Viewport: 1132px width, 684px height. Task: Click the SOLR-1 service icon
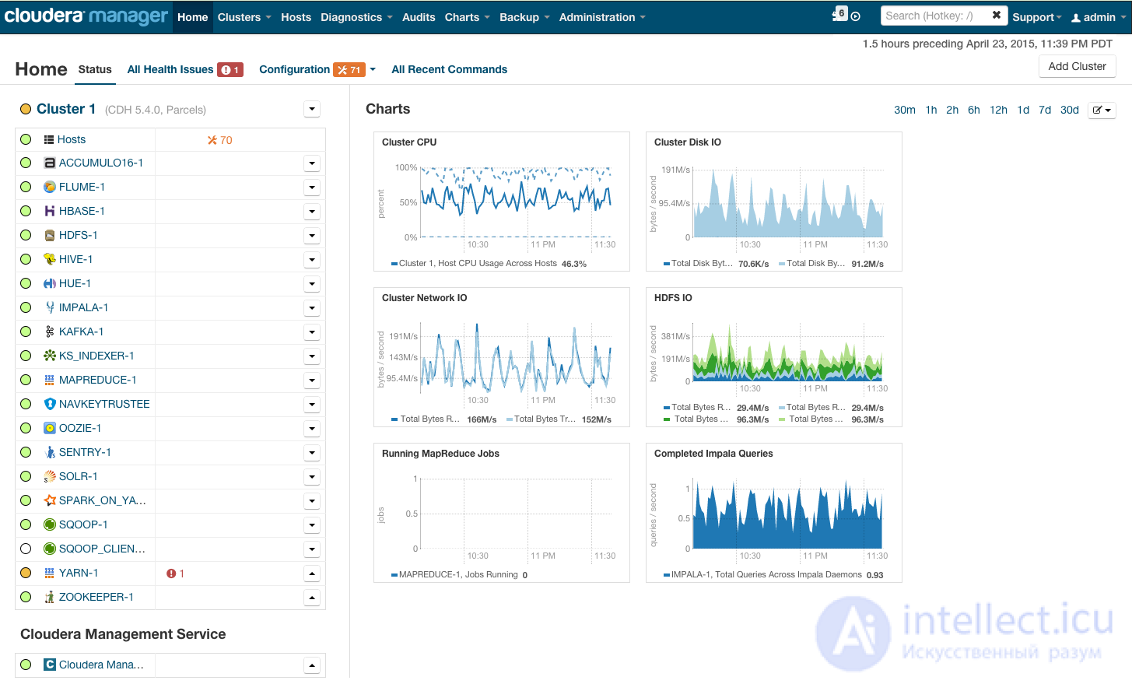[50, 477]
